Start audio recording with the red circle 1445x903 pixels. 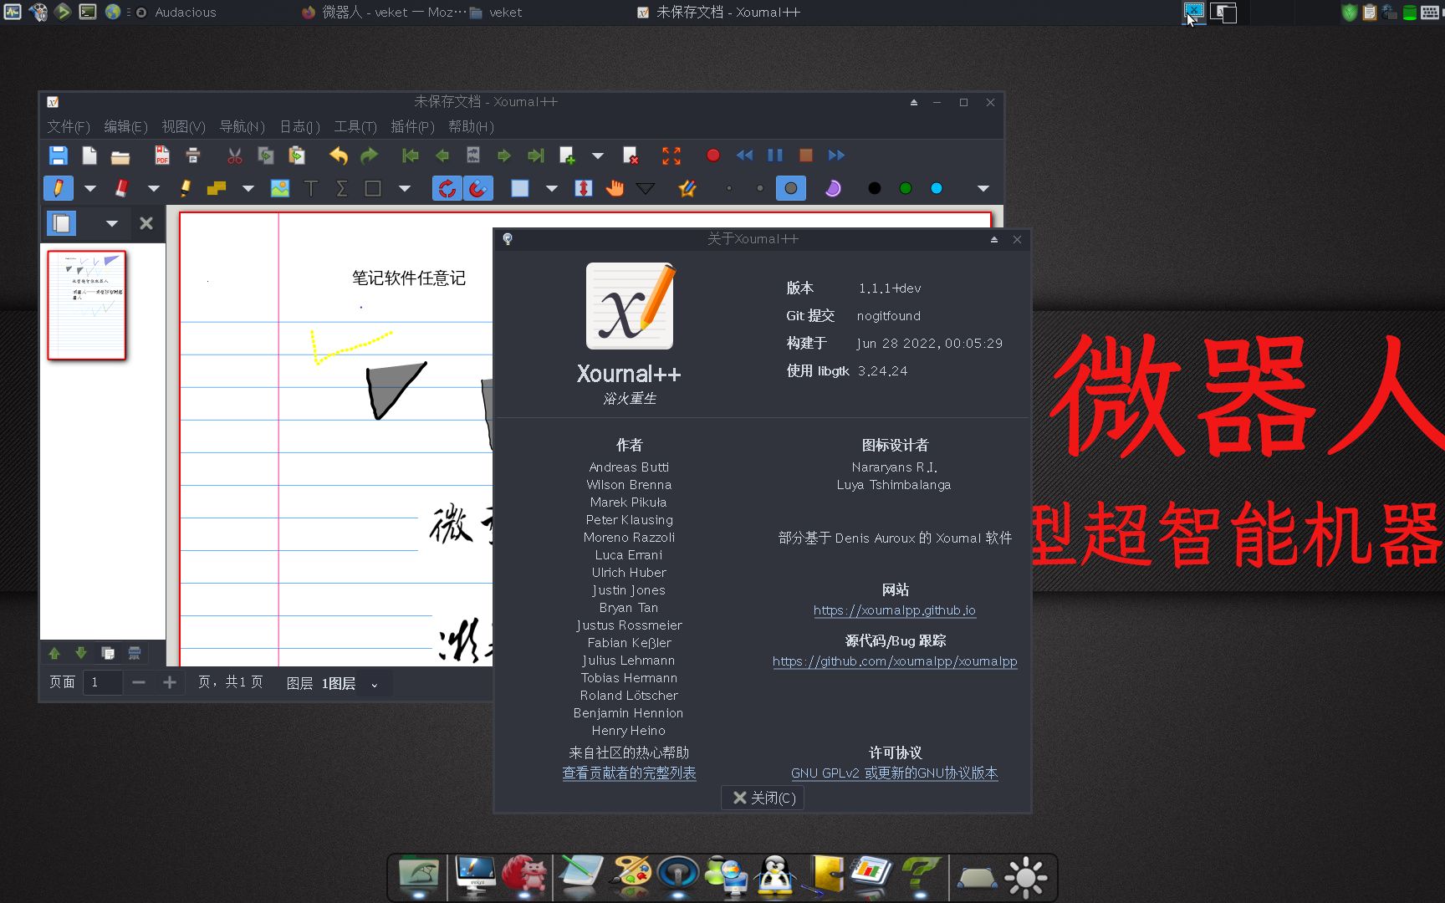[x=713, y=156]
